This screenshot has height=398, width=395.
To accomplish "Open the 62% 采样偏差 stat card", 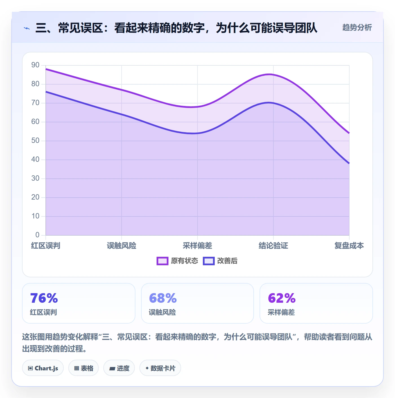I will (x=316, y=303).
